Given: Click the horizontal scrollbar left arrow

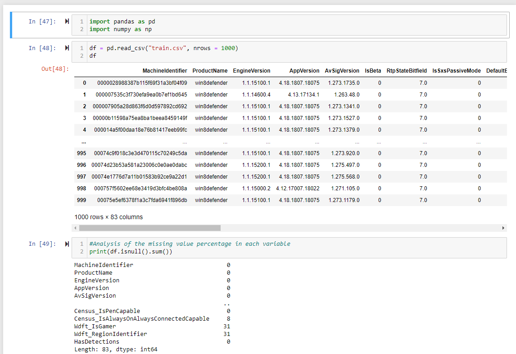Looking at the screenshot, I should [x=76, y=228].
